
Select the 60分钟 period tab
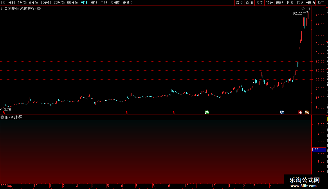point(72,3)
